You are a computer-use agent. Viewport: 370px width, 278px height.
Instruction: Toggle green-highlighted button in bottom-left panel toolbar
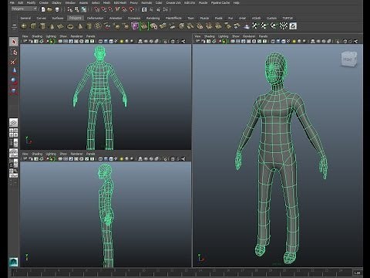[x=52, y=159]
